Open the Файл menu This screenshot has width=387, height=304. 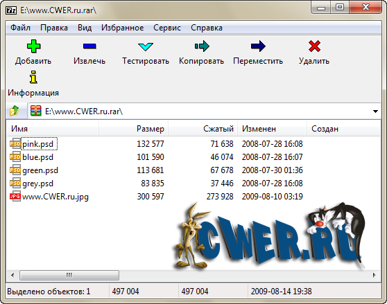(x=21, y=28)
